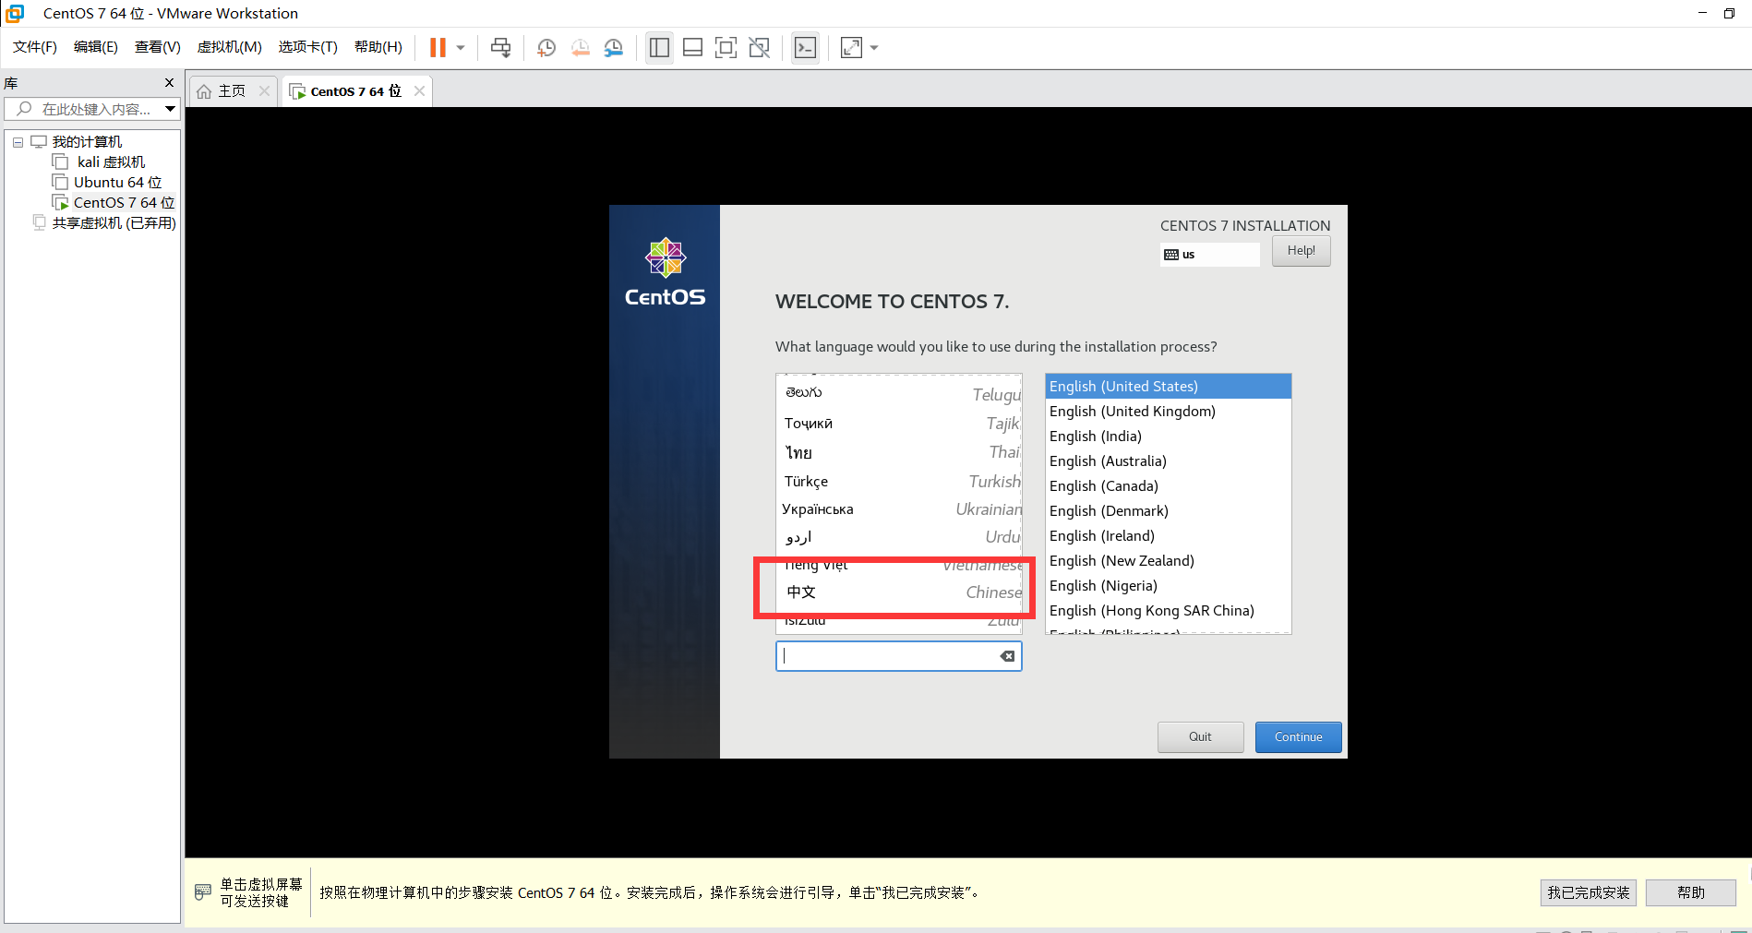This screenshot has width=1752, height=933.
Task: Select Ukrainian (Українська) in the language list
Action: (900, 508)
